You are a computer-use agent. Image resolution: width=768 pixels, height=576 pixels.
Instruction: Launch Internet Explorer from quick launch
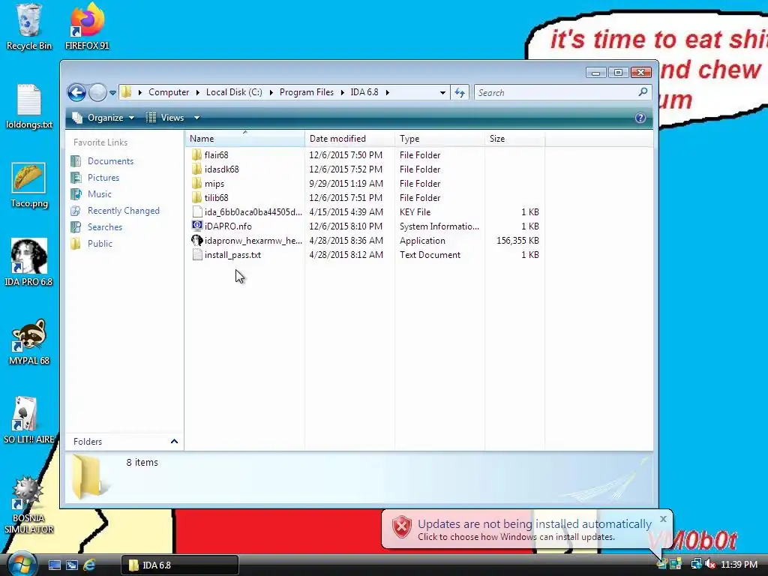[89, 565]
